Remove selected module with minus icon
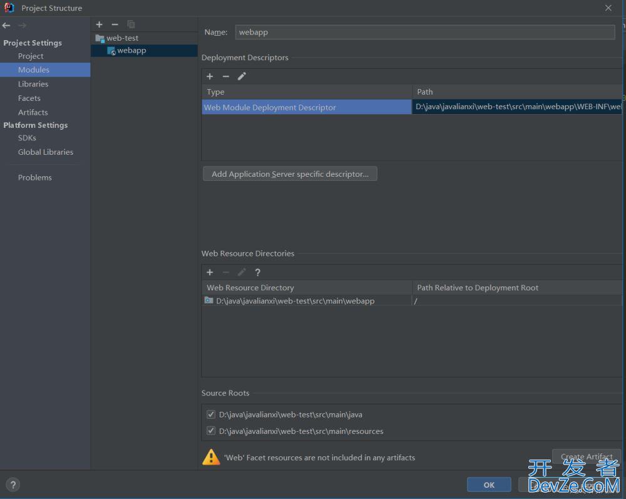Screen dimensions: 626x499 (115, 24)
